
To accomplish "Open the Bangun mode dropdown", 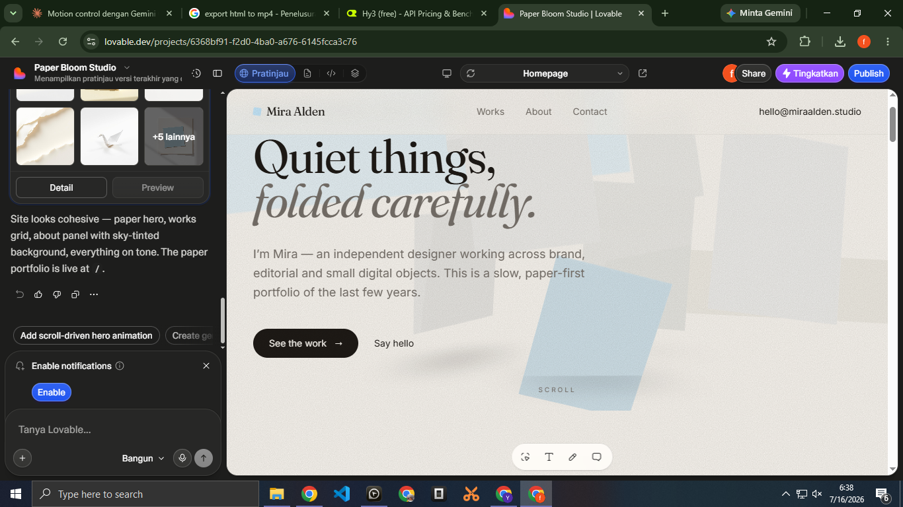I will coord(143,458).
